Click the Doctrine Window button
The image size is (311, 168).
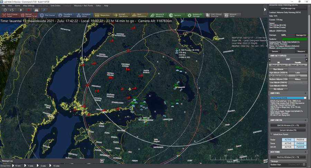[288, 157]
